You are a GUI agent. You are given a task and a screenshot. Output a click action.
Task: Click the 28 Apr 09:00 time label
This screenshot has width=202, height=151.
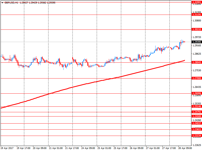point(185,148)
